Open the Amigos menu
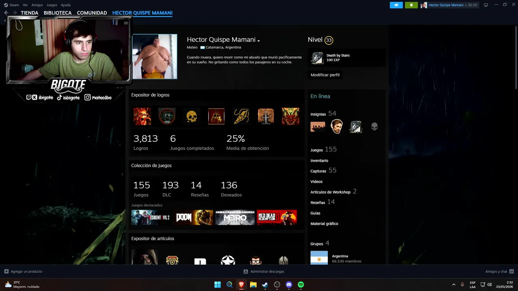The image size is (518, 291). coord(37,5)
